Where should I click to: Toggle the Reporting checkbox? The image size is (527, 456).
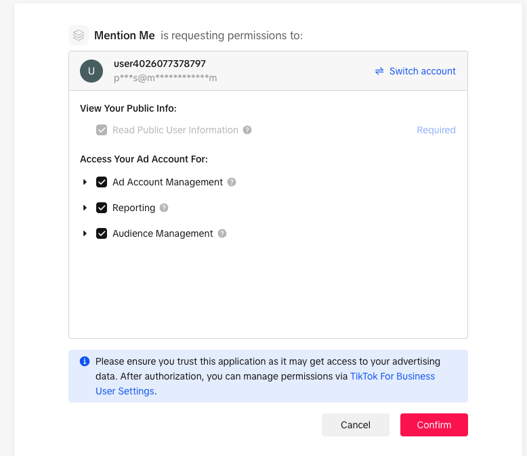[x=102, y=208]
